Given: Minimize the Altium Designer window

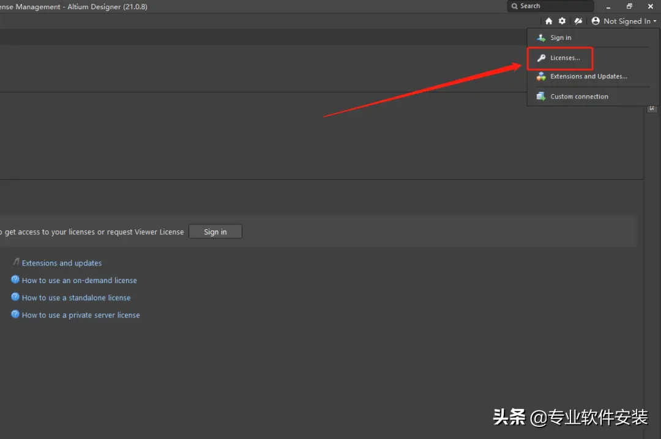Looking at the screenshot, I should [608, 6].
